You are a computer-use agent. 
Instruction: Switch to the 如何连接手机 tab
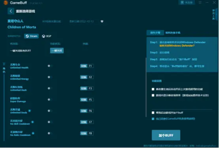click(x=173, y=33)
